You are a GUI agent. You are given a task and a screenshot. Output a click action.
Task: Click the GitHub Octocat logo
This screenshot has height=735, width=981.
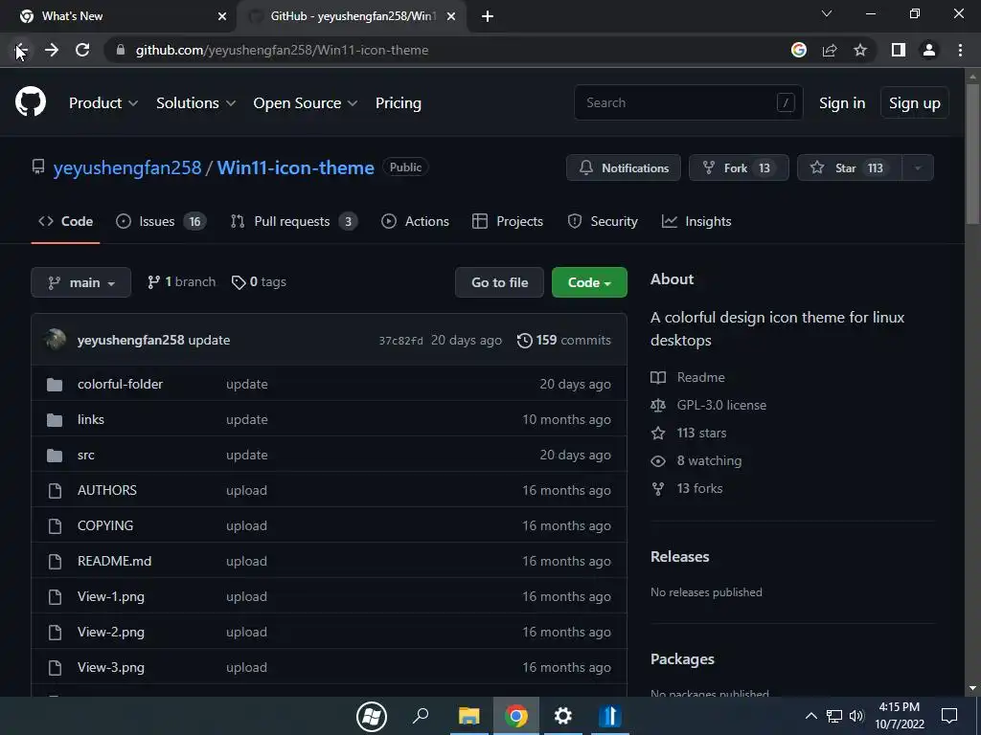(x=30, y=101)
